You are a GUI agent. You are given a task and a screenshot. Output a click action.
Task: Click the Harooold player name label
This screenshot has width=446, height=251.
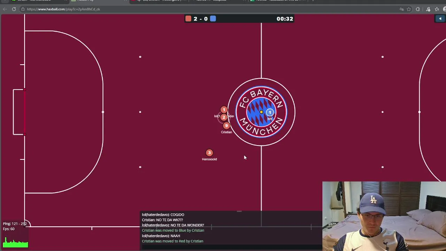pos(209,159)
